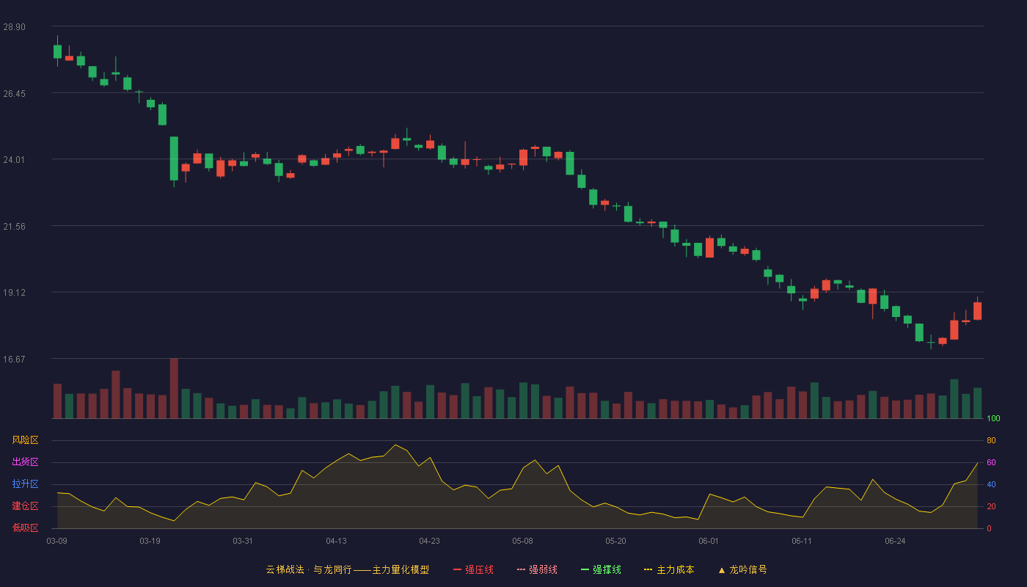Click the green 100 indicator scale value
Image resolution: width=1027 pixels, height=587 pixels.
pyautogui.click(x=994, y=418)
